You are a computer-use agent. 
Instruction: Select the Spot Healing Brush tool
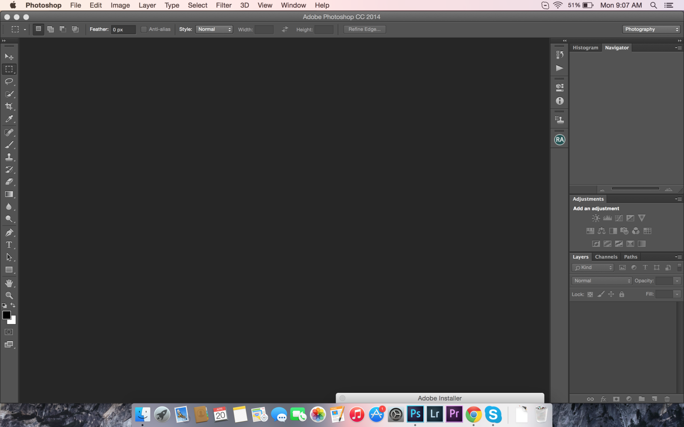(x=9, y=132)
